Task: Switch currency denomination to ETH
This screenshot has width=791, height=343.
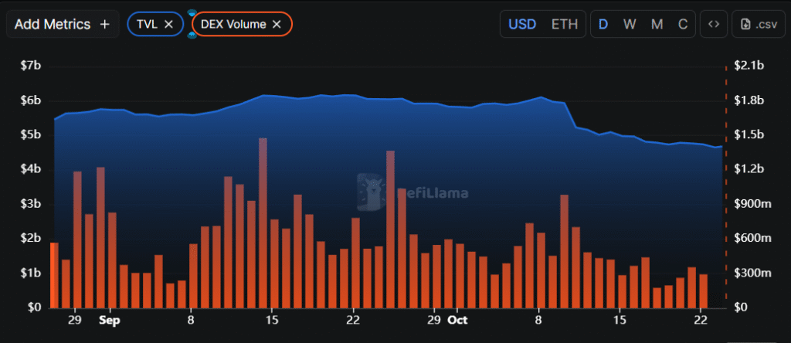Action: point(564,24)
